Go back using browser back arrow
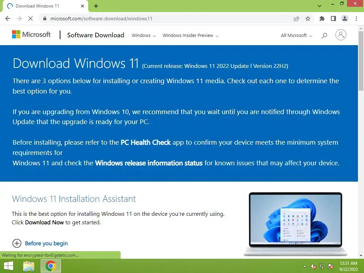 coord(8,18)
